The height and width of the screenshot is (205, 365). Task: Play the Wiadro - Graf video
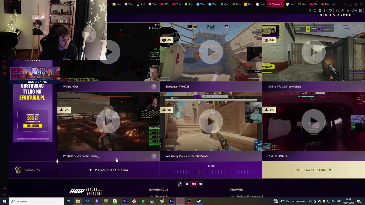pos(108,52)
